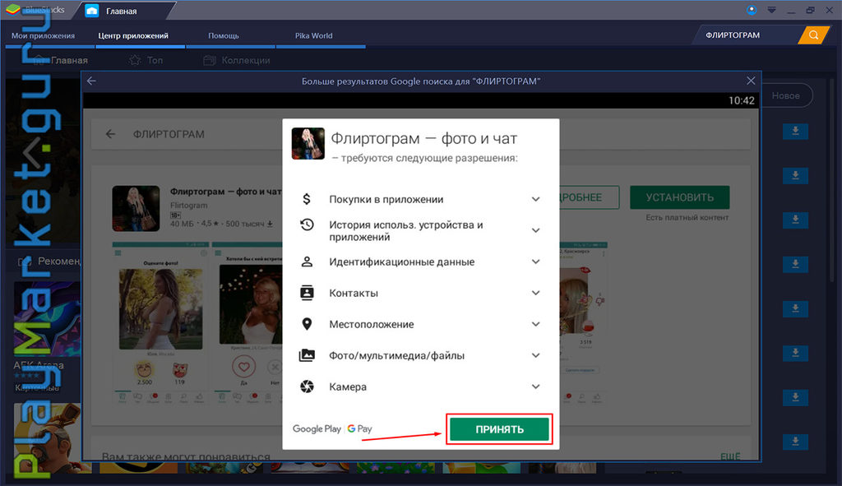Open the Коллекции section
842x486 pixels.
click(237, 60)
